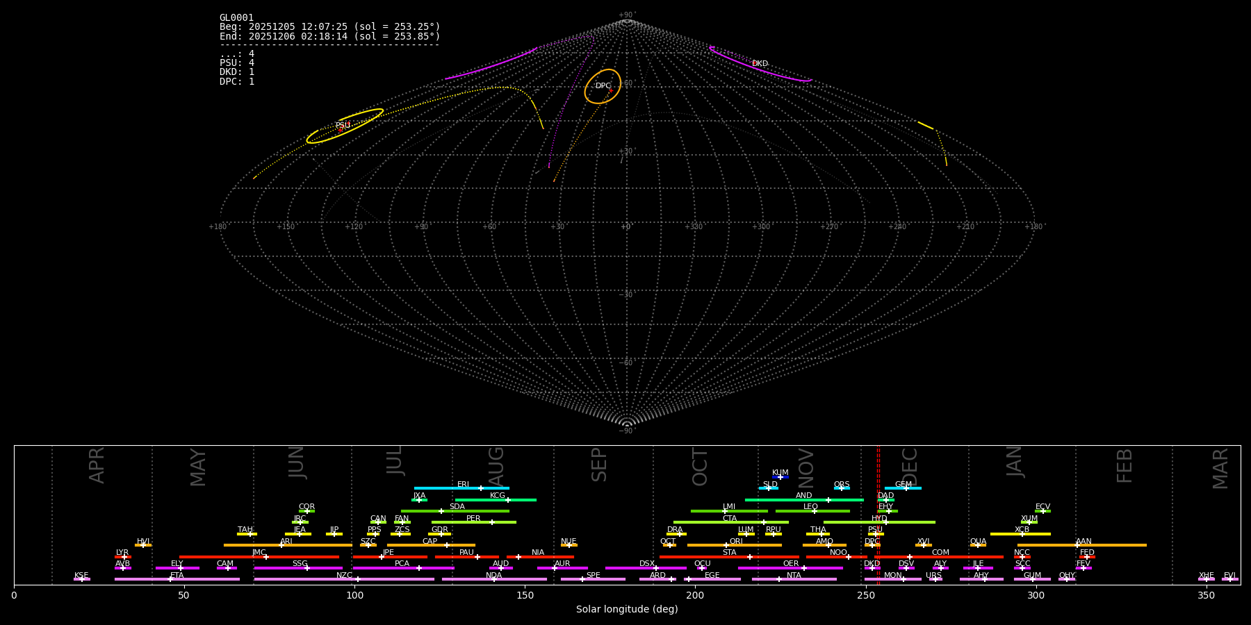
Task: Click the peak marker on the KUM bar
Action: [x=780, y=477]
